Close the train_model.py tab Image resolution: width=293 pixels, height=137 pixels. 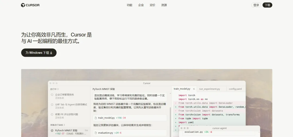coord(194,89)
